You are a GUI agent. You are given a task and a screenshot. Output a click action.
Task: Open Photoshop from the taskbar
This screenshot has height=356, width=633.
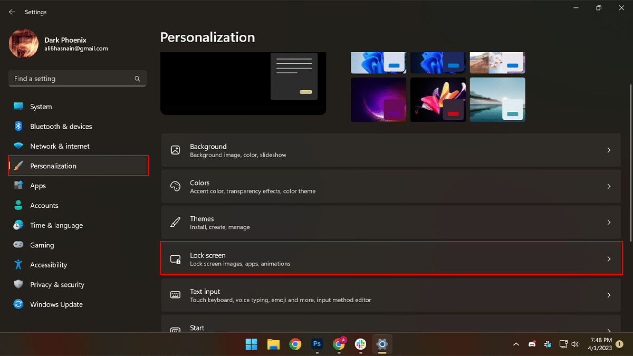(x=317, y=344)
